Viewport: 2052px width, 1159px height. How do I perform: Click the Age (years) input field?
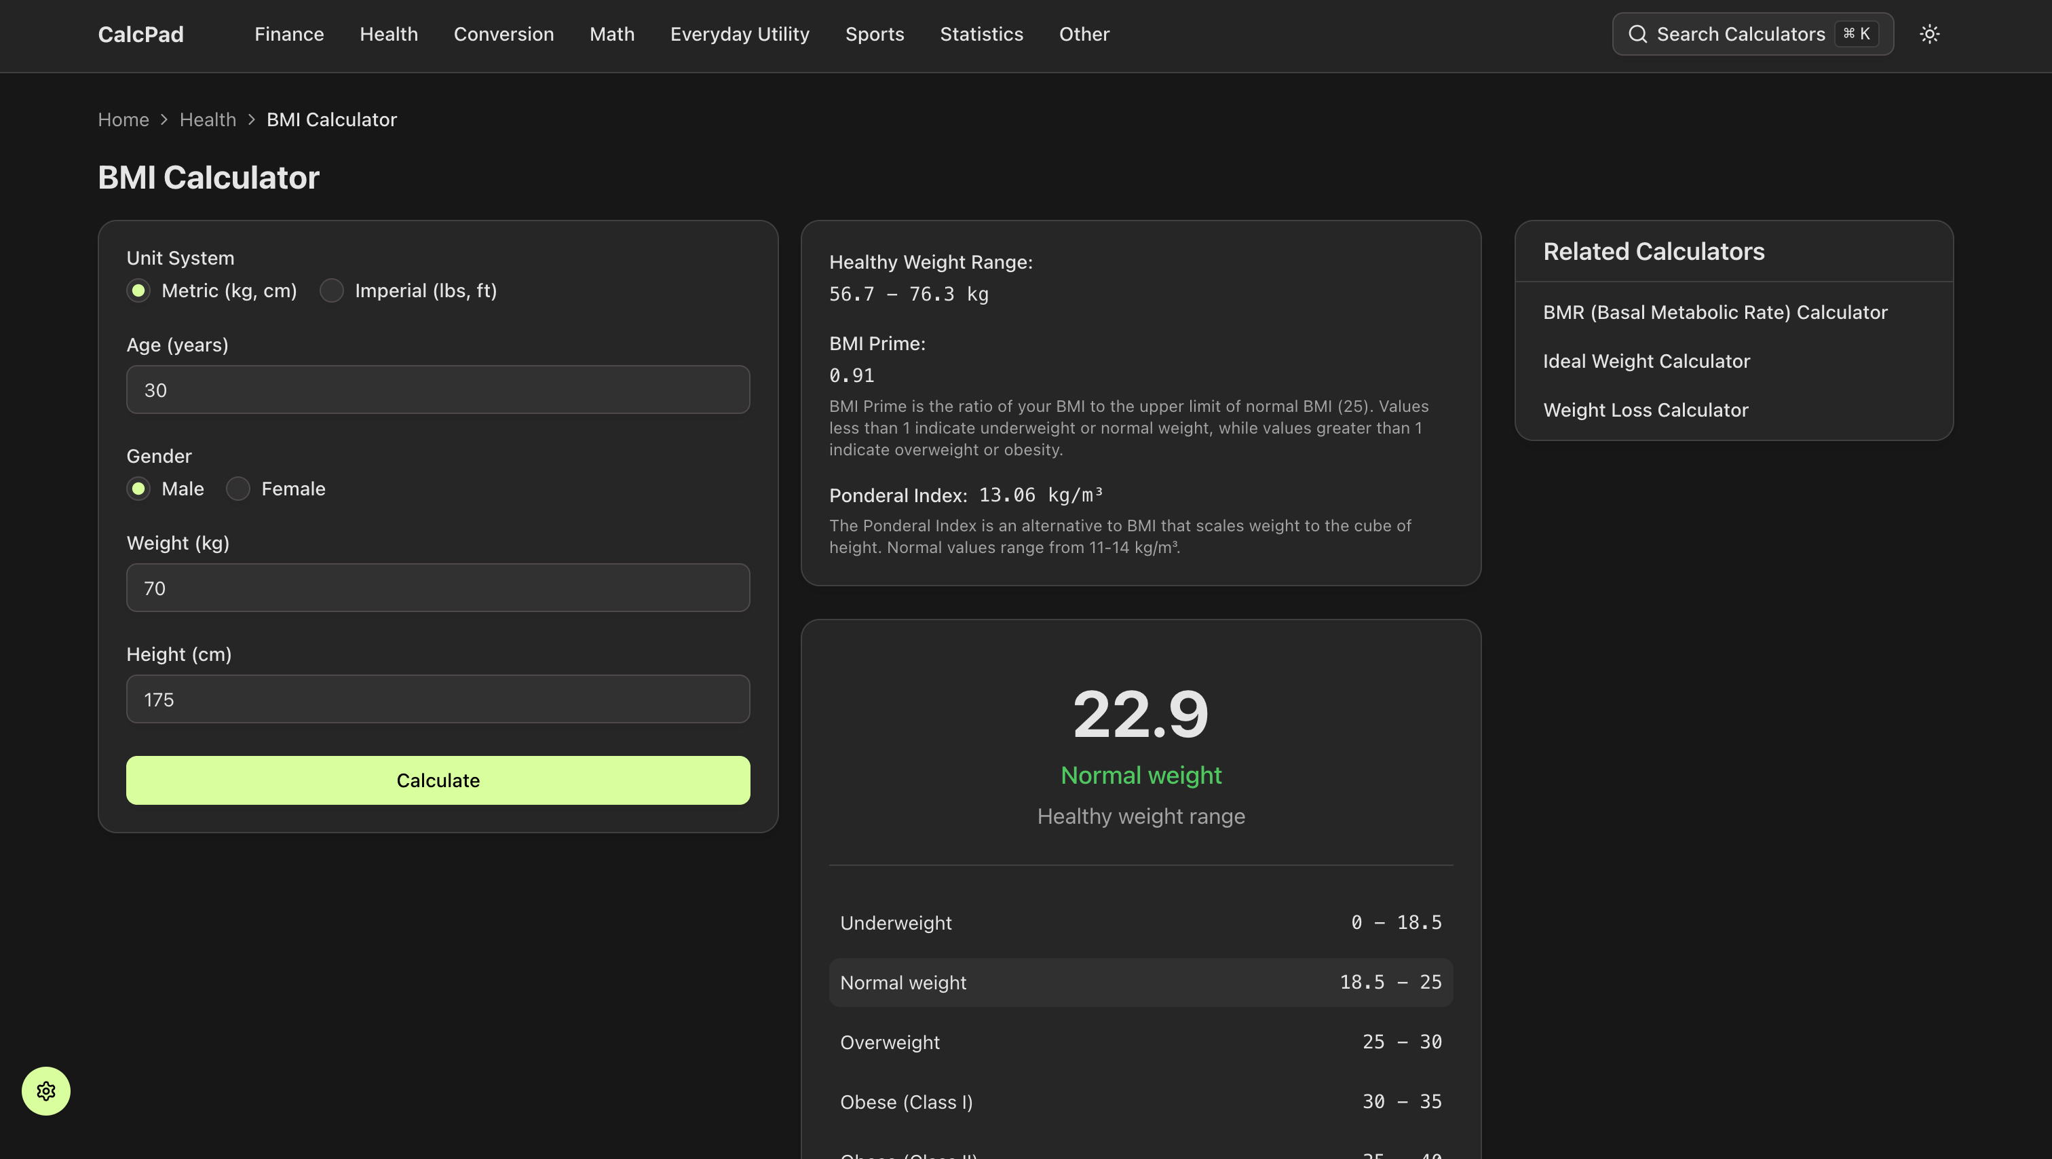pos(437,389)
